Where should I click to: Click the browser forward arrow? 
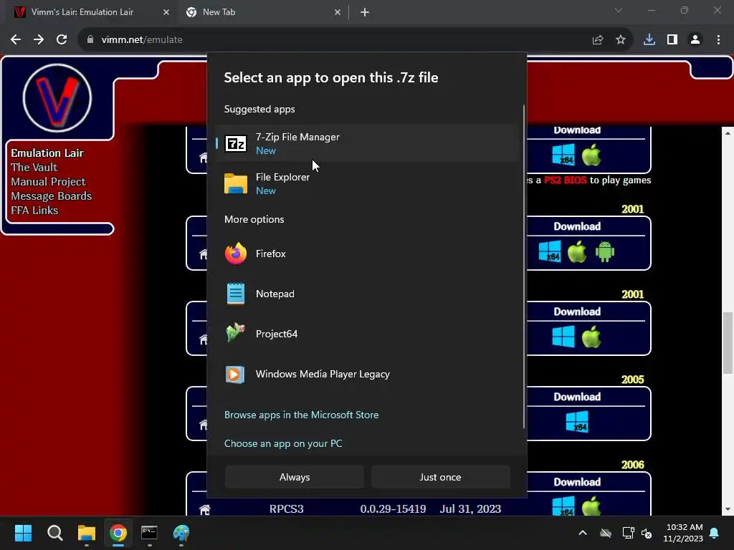pos(39,40)
